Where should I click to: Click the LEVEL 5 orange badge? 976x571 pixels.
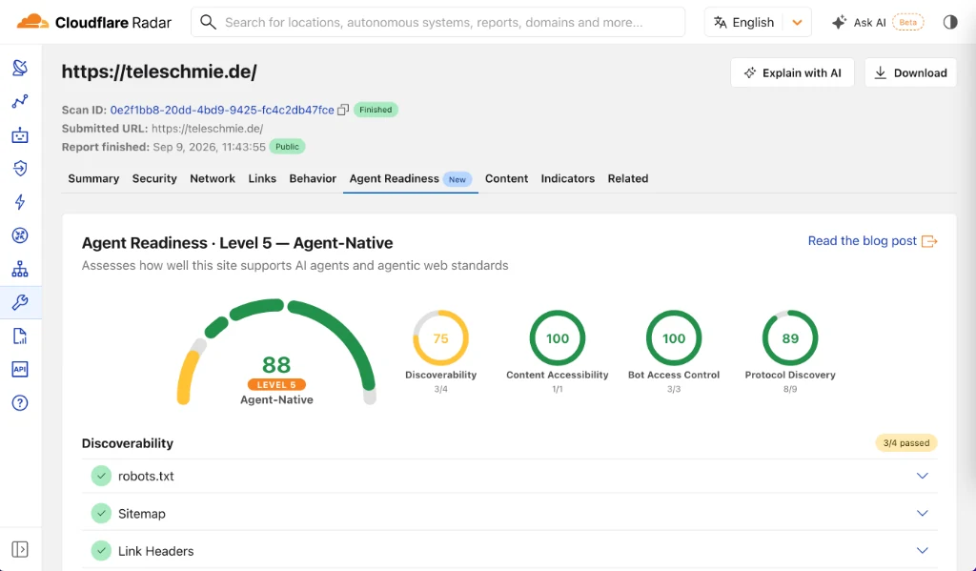tap(276, 384)
